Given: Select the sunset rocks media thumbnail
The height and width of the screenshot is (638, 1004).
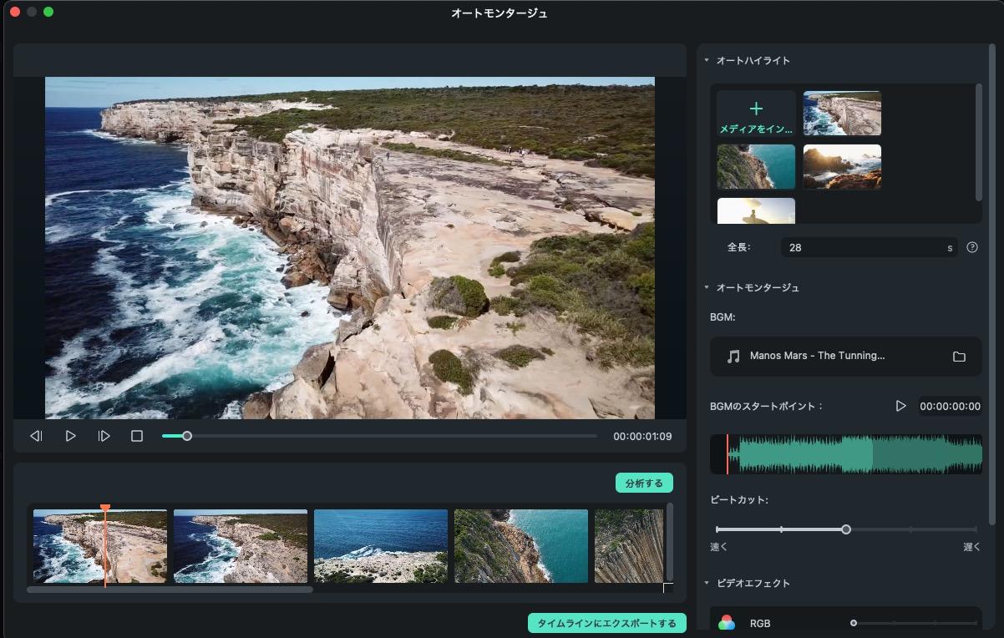Looking at the screenshot, I should click(x=842, y=167).
